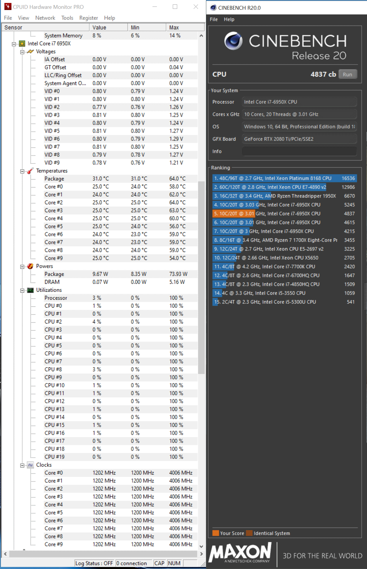The image size is (367, 569).
Task: Click the Temperatures thermometer icon
Action: pyautogui.click(x=30, y=171)
